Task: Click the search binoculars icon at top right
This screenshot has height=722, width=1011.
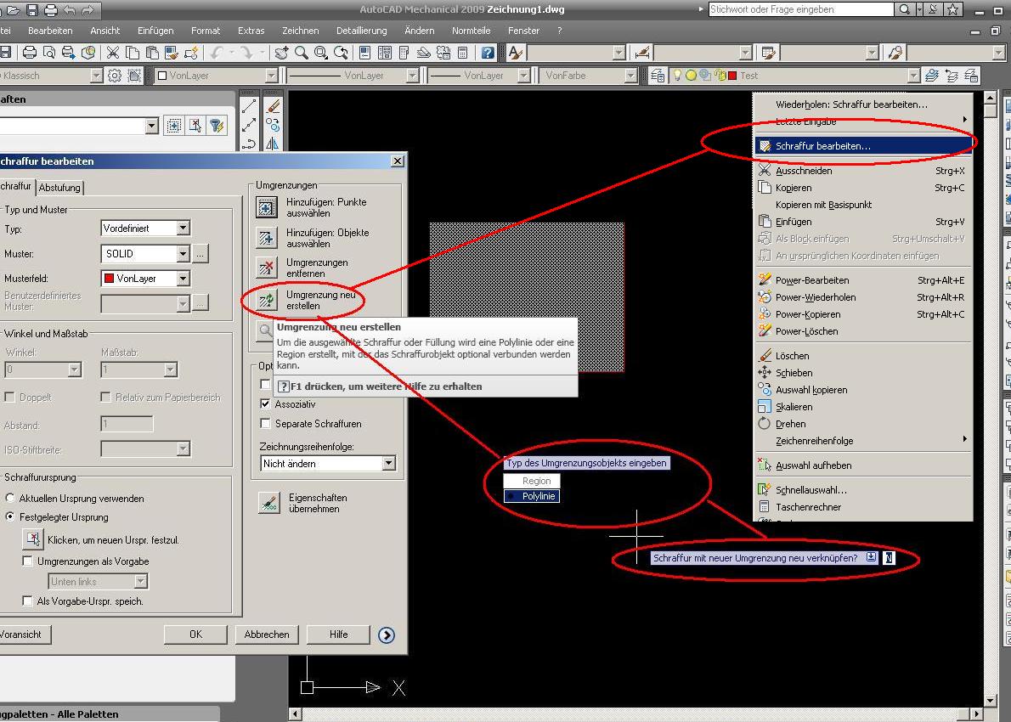Action: [905, 9]
